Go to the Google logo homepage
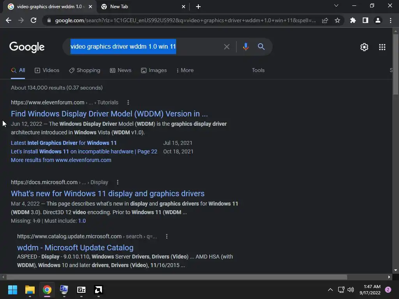The height and width of the screenshot is (299, 399). tap(27, 47)
